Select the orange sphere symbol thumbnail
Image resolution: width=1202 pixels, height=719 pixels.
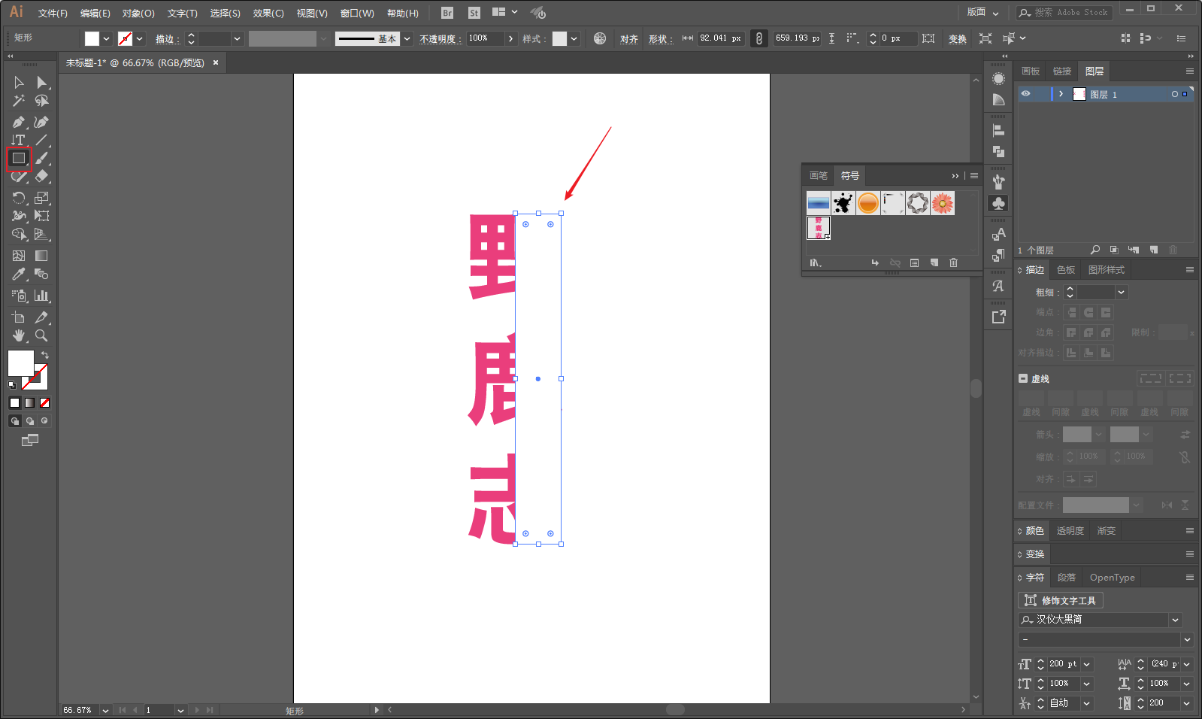click(x=867, y=203)
